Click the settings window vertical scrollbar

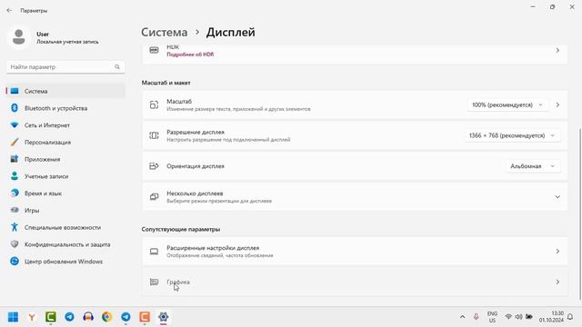coord(579,214)
